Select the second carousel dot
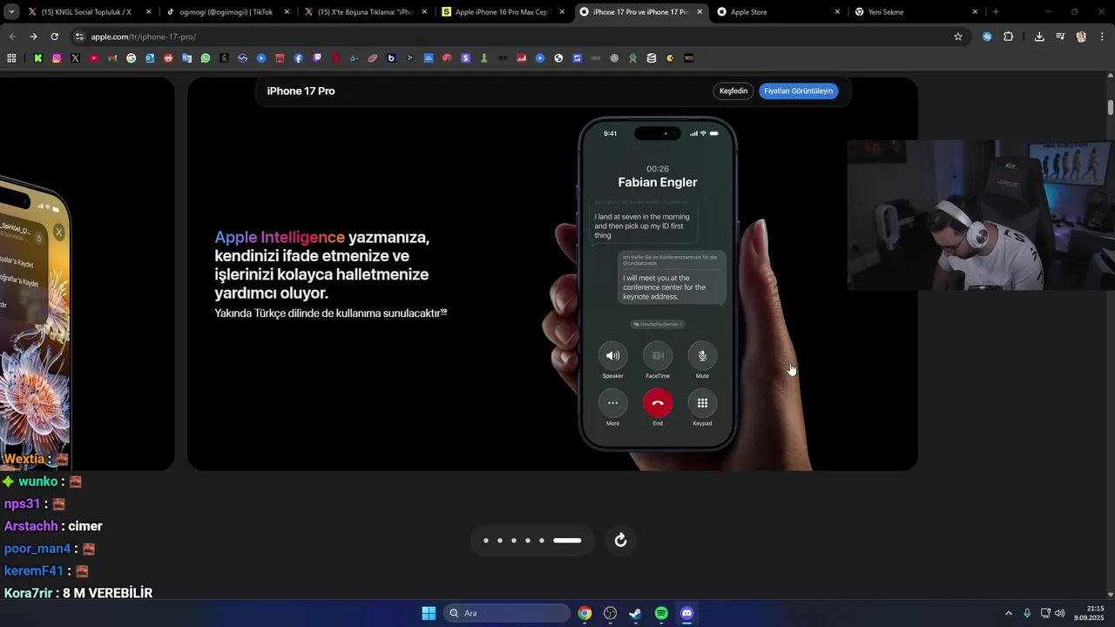The width and height of the screenshot is (1115, 627). click(500, 541)
